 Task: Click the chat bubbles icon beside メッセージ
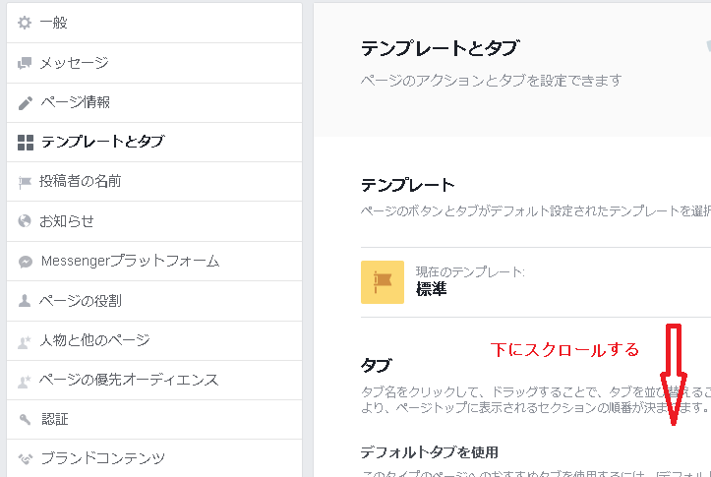point(25,63)
